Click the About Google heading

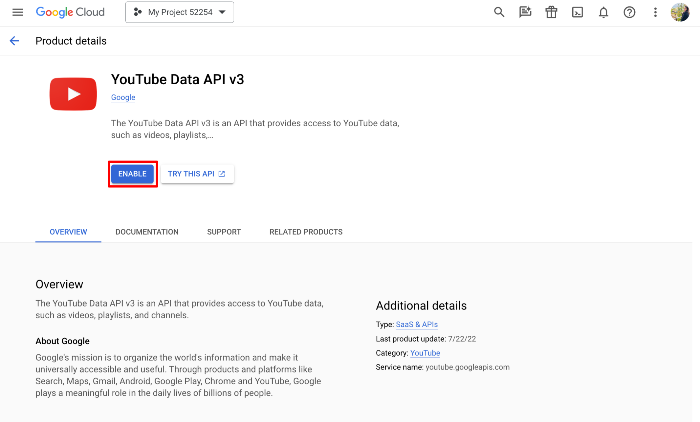coord(62,341)
